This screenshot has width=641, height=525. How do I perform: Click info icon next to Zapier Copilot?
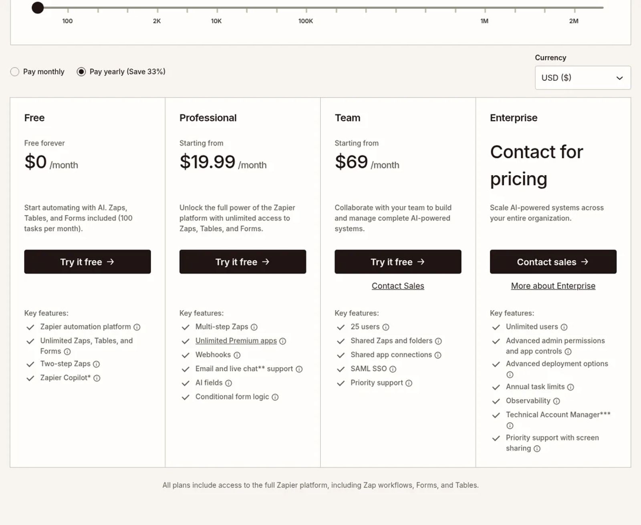pyautogui.click(x=97, y=378)
